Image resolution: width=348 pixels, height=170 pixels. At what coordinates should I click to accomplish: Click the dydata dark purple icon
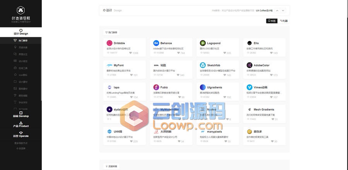coord(109,109)
